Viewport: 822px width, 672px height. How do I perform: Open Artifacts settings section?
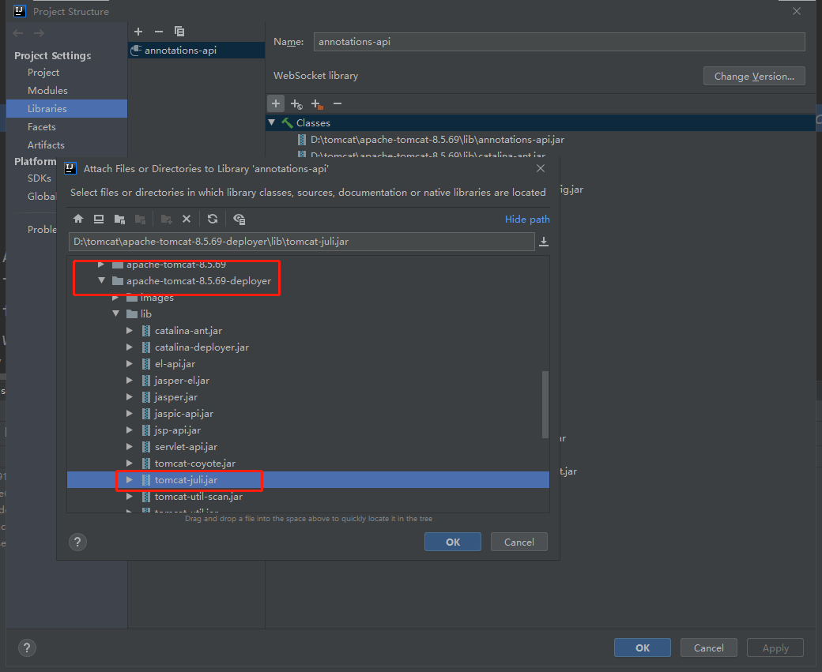tap(46, 145)
